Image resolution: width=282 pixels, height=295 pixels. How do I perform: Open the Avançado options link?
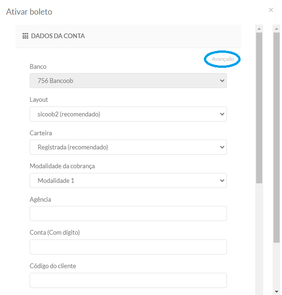[223, 59]
